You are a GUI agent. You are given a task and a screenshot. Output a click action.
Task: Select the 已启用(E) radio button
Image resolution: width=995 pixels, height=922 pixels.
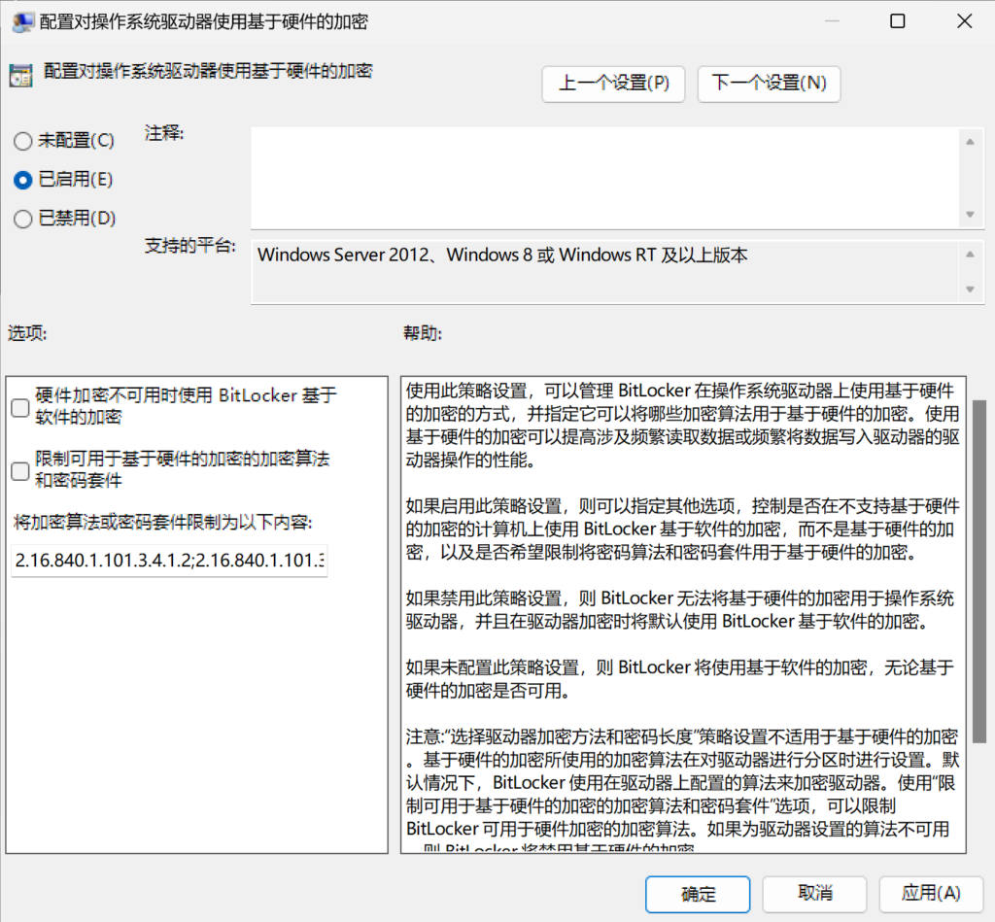click(22, 180)
